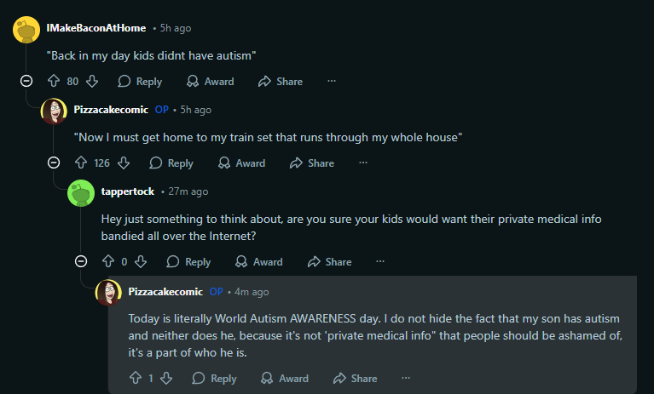Open more options on tappertock's comment
This screenshot has width=654, height=394.
click(380, 261)
